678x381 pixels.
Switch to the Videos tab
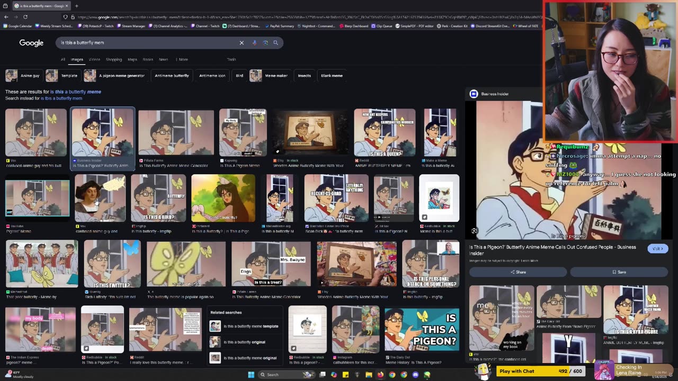94,59
